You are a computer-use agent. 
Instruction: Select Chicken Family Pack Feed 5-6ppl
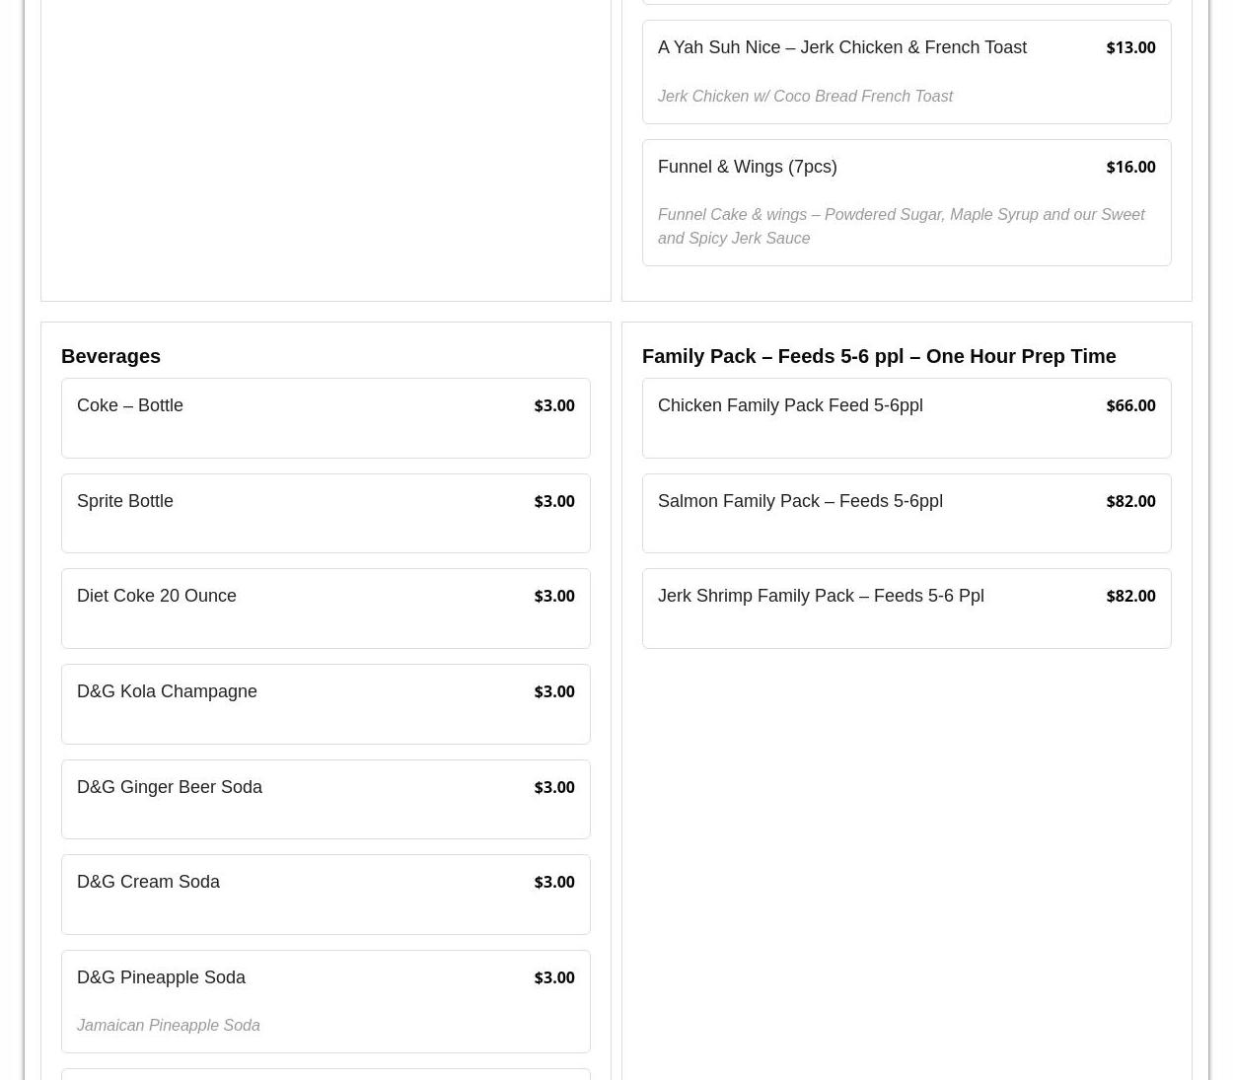790,405
